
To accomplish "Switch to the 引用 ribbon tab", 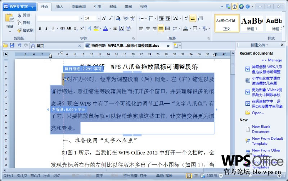I will pyautogui.click(x=98, y=7).
